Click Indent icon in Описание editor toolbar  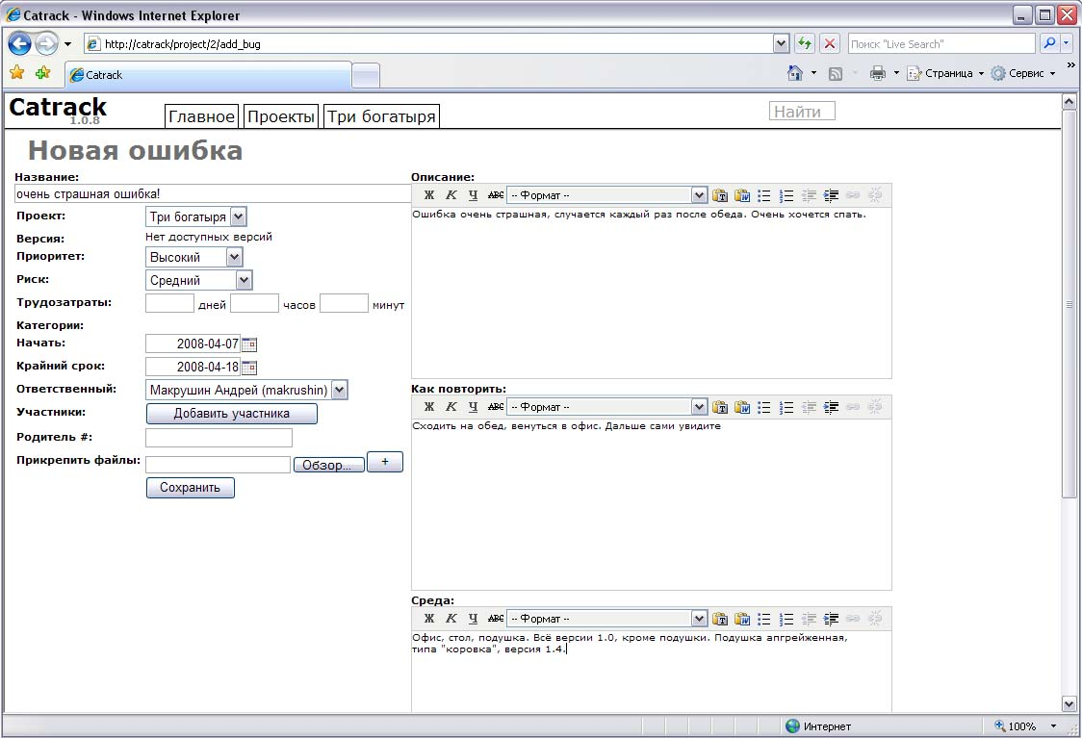pyautogui.click(x=831, y=195)
